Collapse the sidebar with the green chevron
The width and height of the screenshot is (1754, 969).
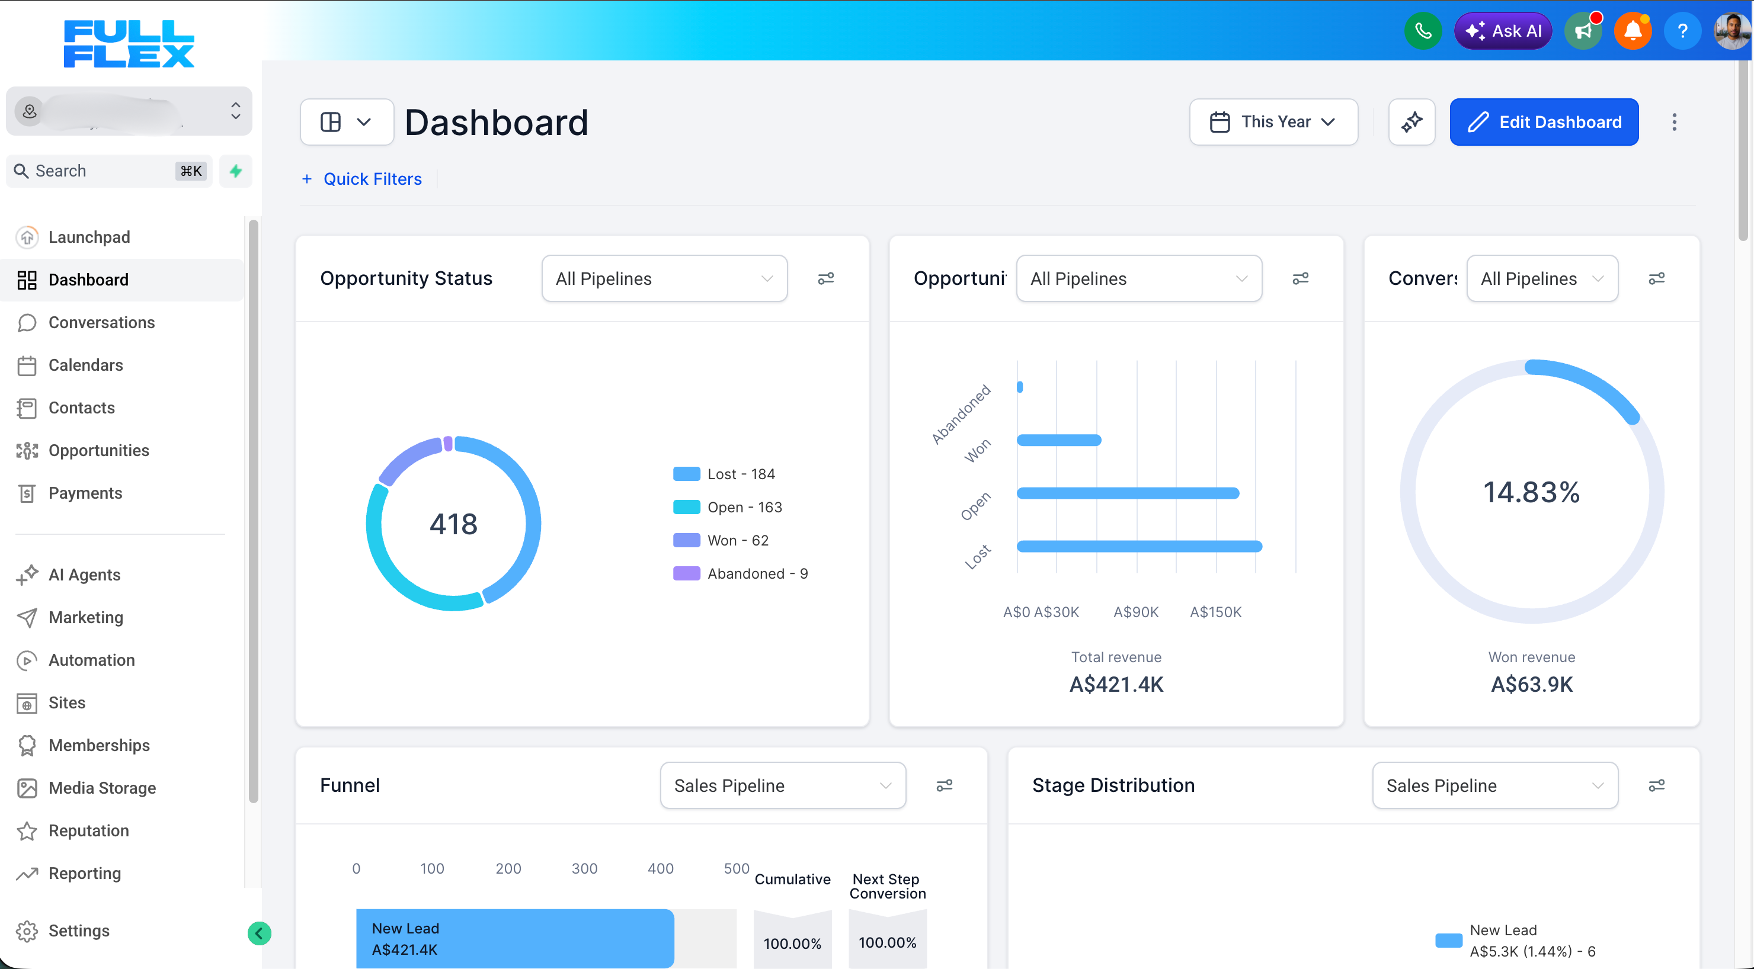(259, 933)
